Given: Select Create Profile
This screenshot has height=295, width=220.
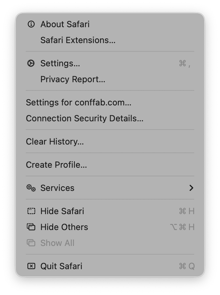Looking at the screenshot, I should click(x=56, y=165).
